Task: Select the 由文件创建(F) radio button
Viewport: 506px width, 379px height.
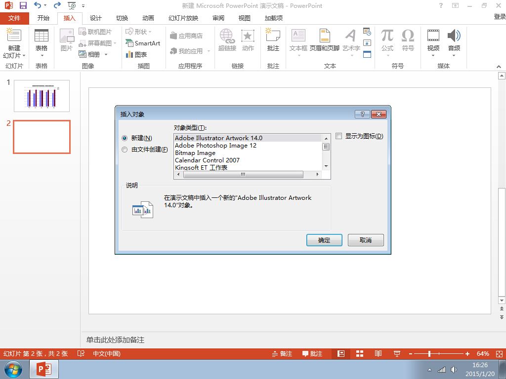Action: coord(125,150)
